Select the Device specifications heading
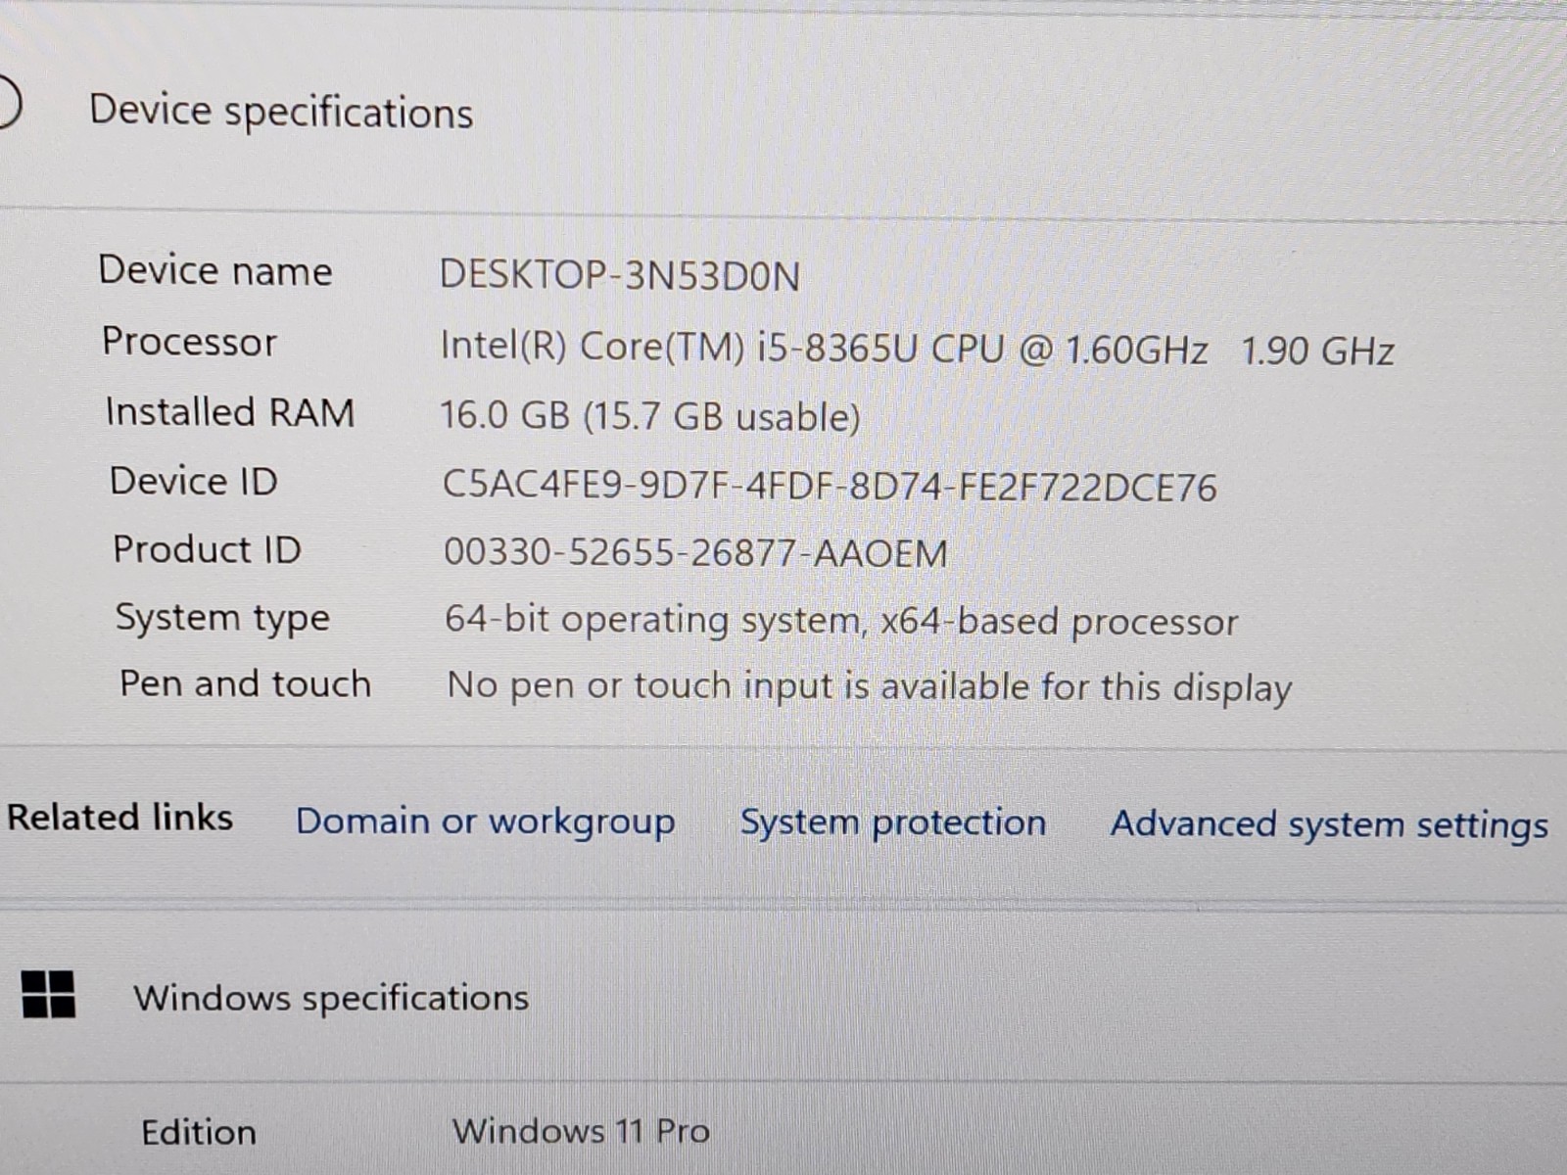 click(281, 112)
